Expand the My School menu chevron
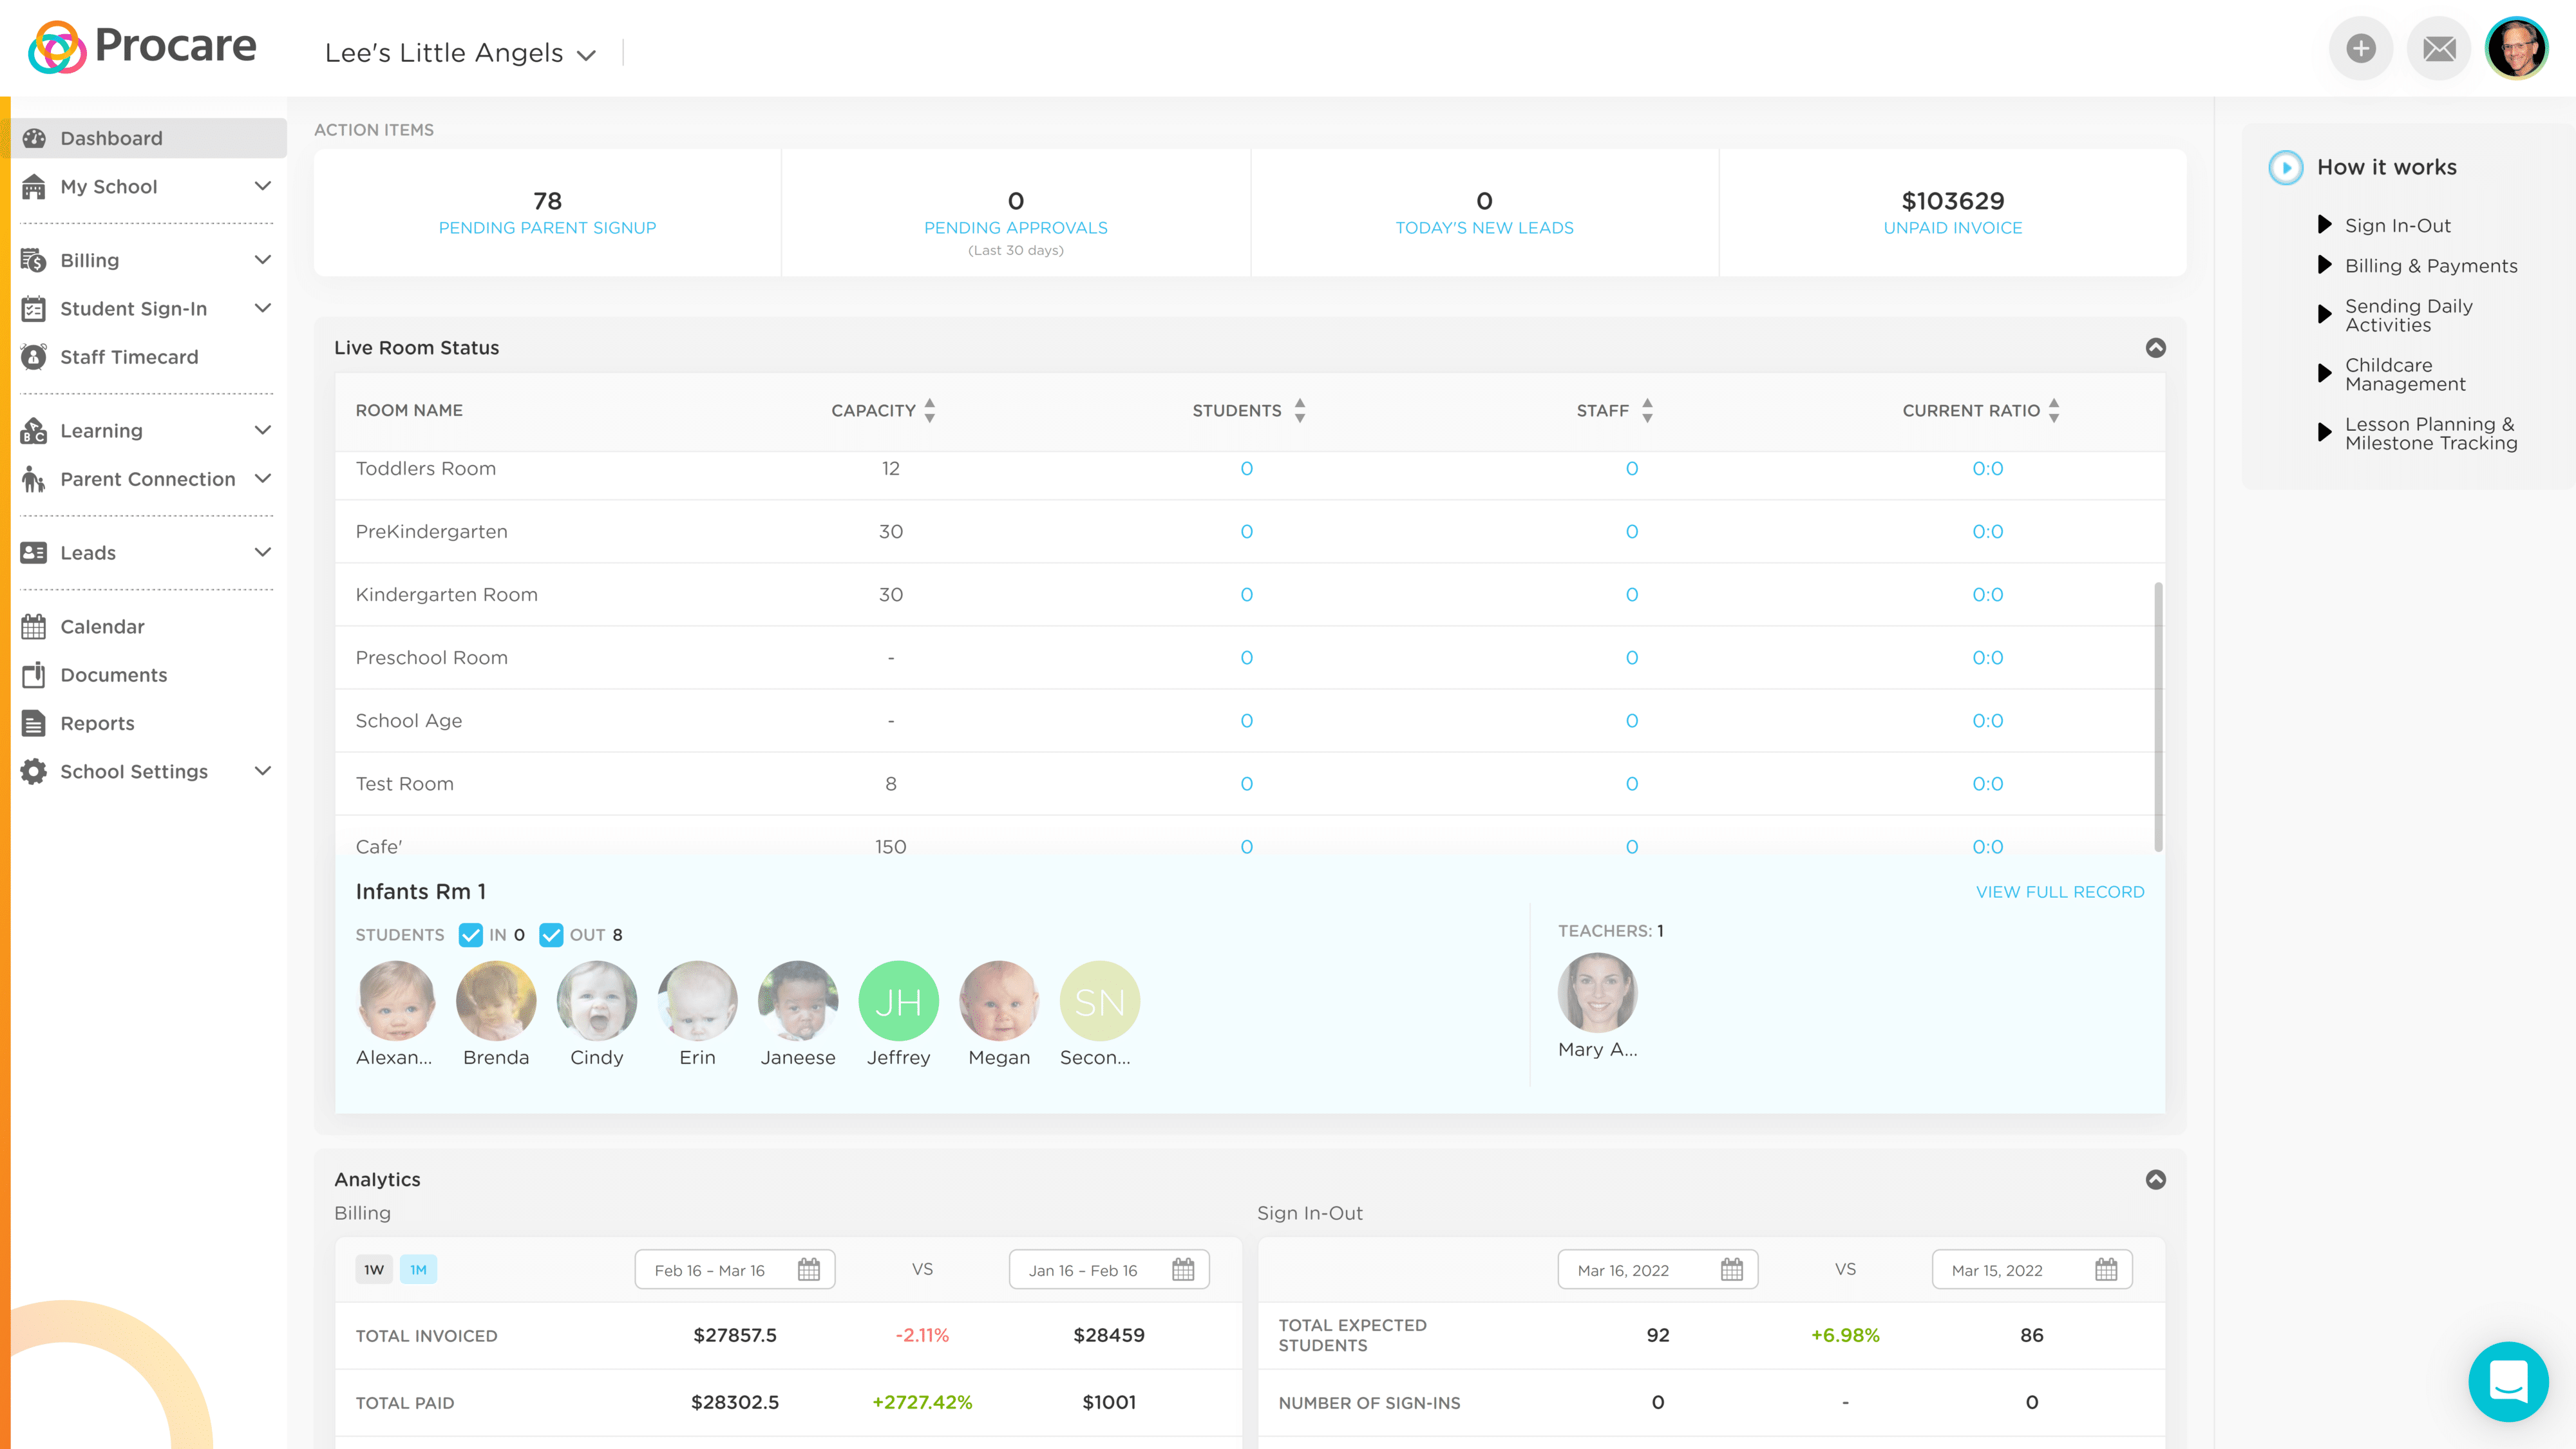This screenshot has height=1449, width=2576. tap(263, 186)
